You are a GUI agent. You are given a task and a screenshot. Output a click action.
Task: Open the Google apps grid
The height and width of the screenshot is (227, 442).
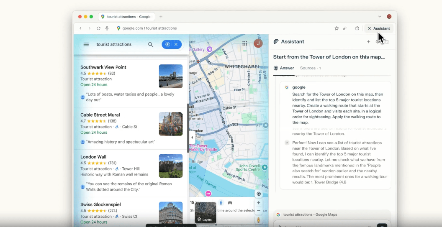point(245,43)
